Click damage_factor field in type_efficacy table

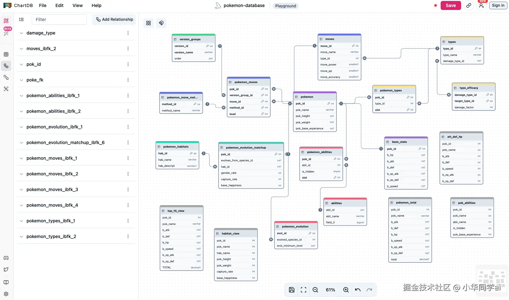tap(474, 107)
